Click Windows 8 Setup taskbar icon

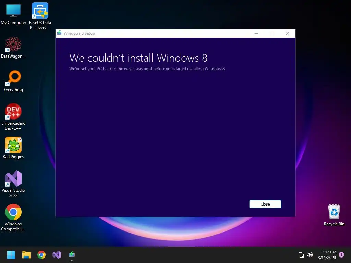pyautogui.click(x=72, y=255)
